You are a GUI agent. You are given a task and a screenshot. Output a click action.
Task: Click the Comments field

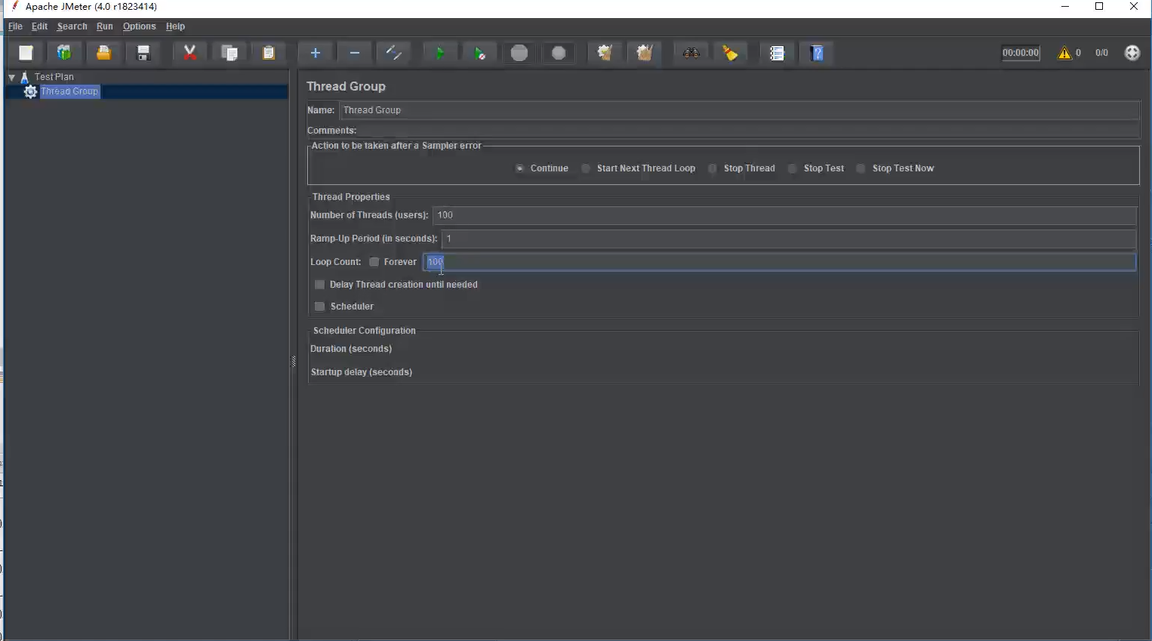(749, 131)
